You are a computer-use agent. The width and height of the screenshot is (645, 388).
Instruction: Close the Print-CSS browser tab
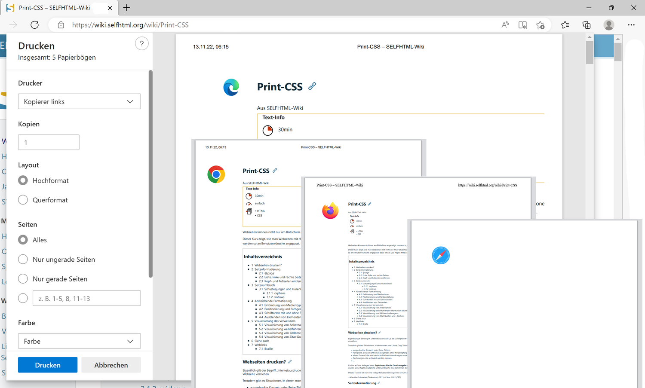point(110,8)
